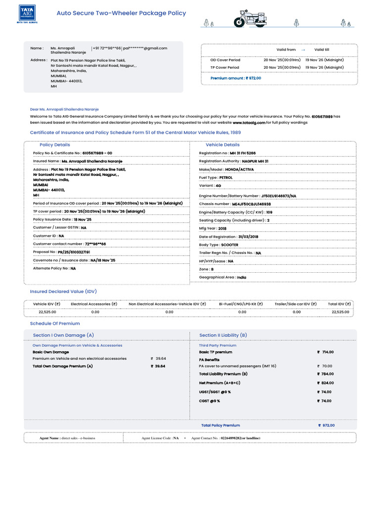Click the Chassis number row

pyautogui.click(x=235, y=204)
